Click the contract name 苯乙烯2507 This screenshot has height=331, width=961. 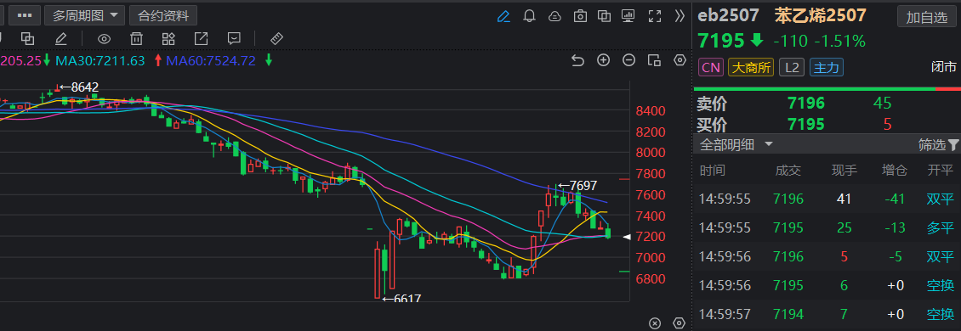pyautogui.click(x=820, y=15)
